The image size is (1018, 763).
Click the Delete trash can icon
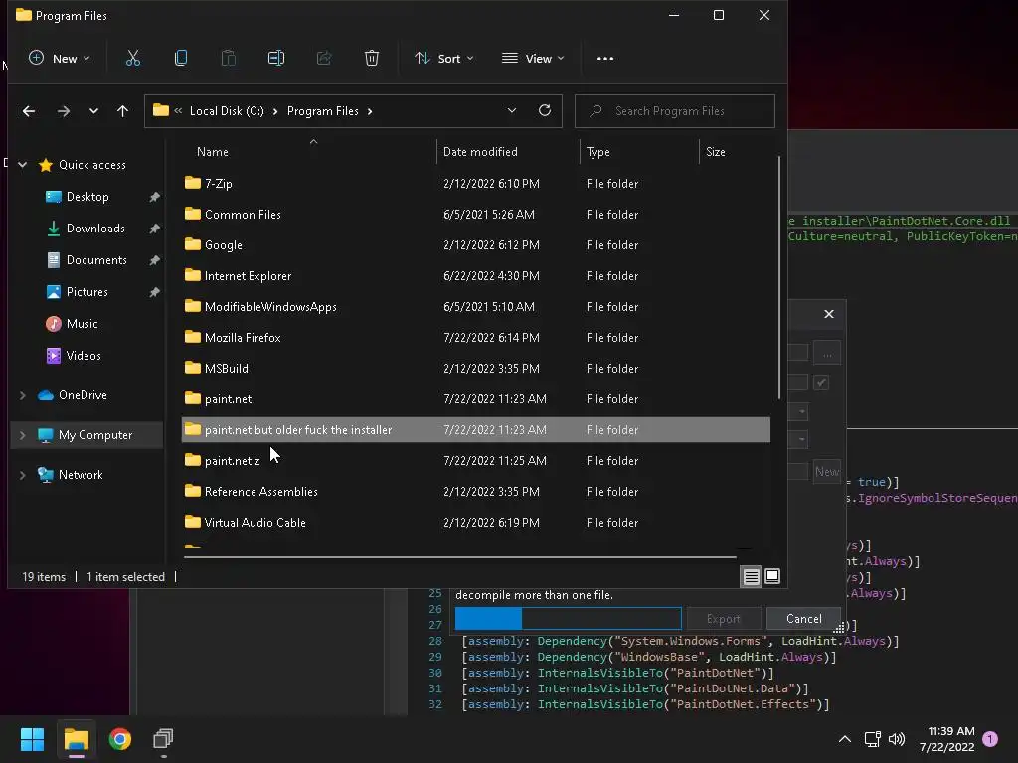click(372, 59)
